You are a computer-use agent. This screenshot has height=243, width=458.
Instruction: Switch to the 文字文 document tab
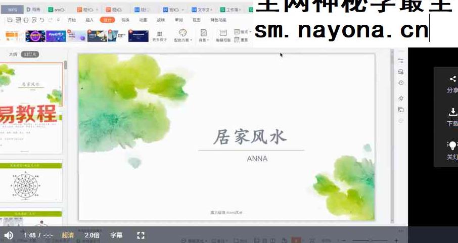pyautogui.click(x=202, y=10)
